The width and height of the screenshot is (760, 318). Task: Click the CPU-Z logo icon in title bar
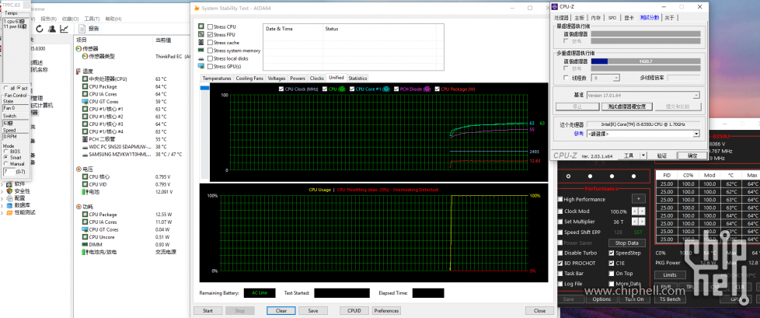click(556, 7)
